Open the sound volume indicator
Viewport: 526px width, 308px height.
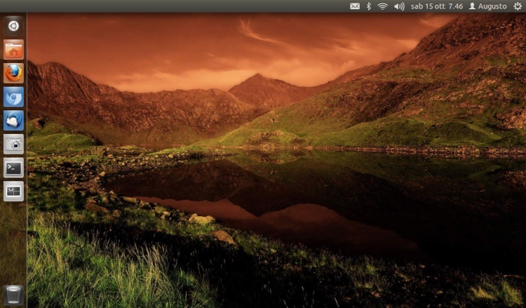coord(399,6)
